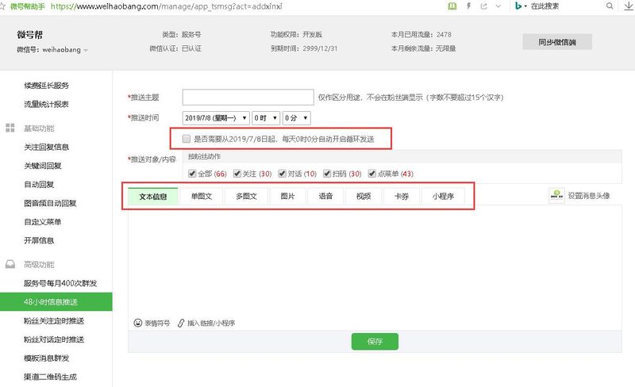Click the bookmark star icon
Viewport: 635px width, 387px height.
click(x=2, y=6)
